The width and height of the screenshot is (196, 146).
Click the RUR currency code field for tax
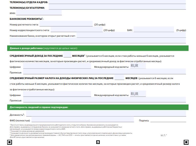(138, 94)
